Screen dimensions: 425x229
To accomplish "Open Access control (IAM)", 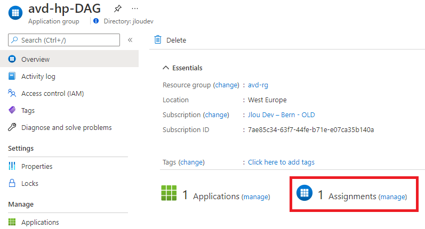I will click(x=53, y=93).
